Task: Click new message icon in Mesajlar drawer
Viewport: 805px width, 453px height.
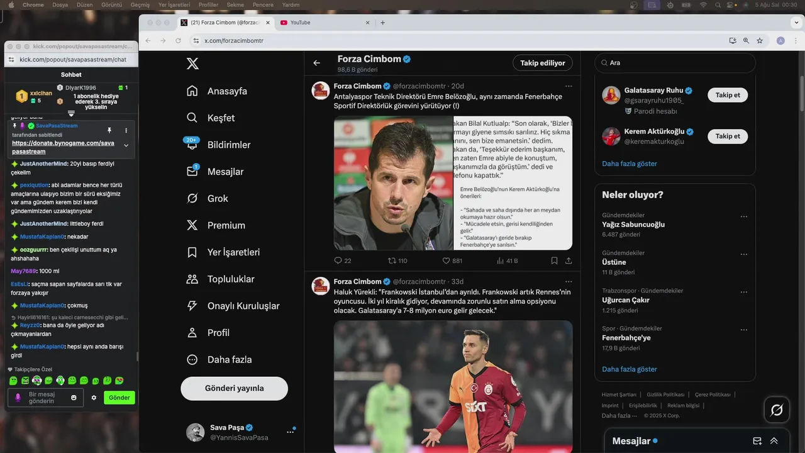Action: pyautogui.click(x=757, y=441)
